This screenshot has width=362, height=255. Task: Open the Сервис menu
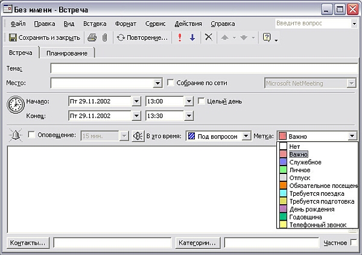click(x=156, y=24)
